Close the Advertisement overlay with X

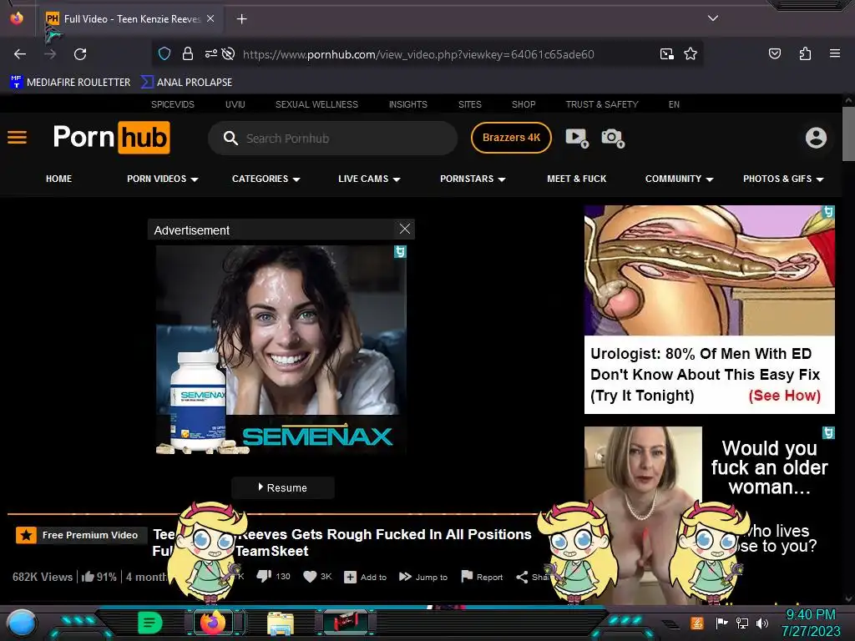tap(405, 229)
